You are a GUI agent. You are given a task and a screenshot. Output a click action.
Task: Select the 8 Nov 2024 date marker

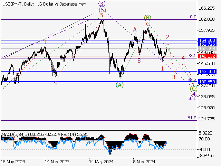(144, 161)
